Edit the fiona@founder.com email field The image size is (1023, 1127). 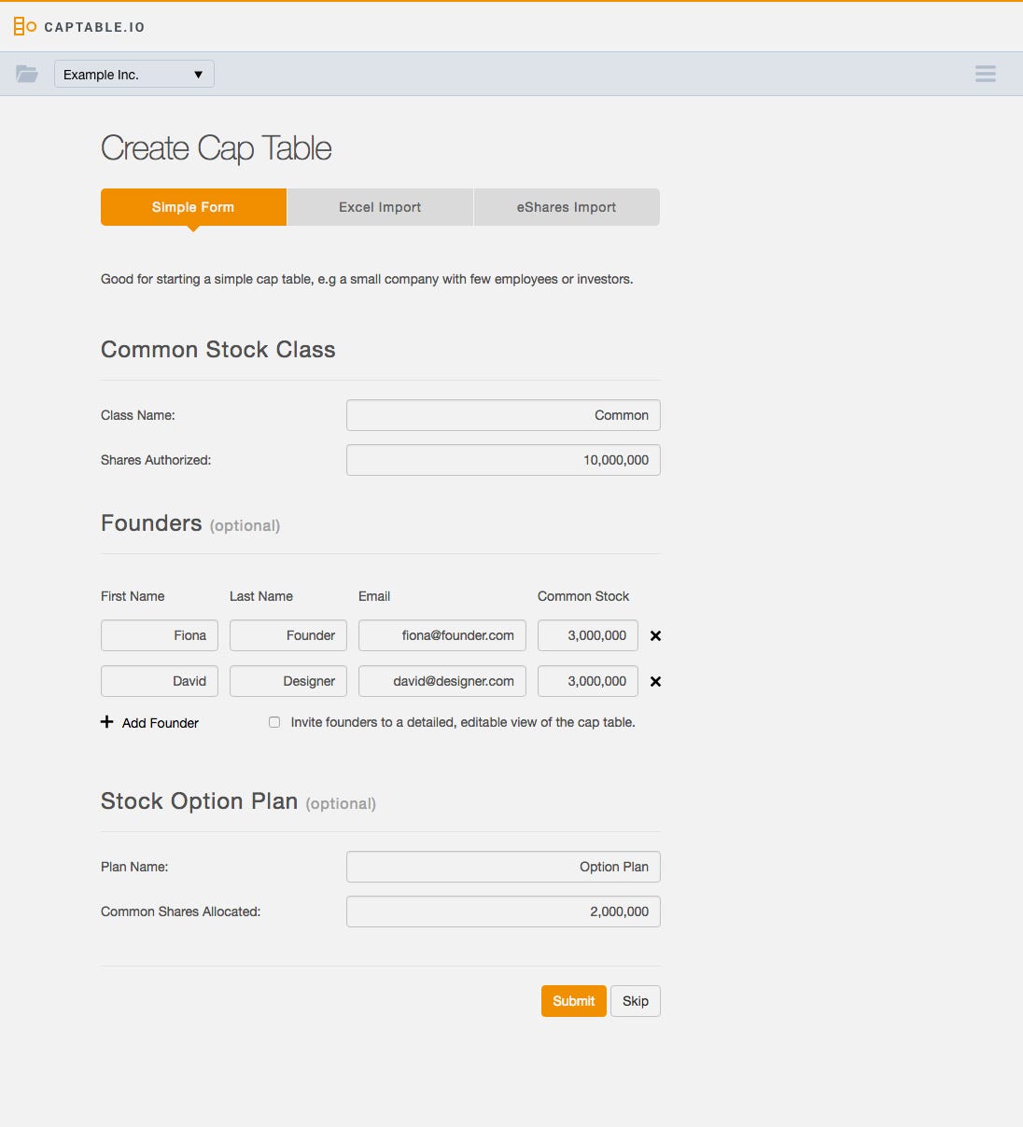tap(442, 635)
